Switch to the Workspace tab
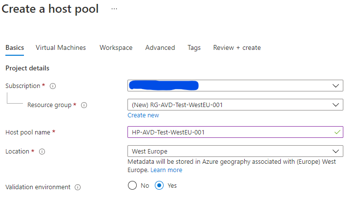 click(116, 47)
